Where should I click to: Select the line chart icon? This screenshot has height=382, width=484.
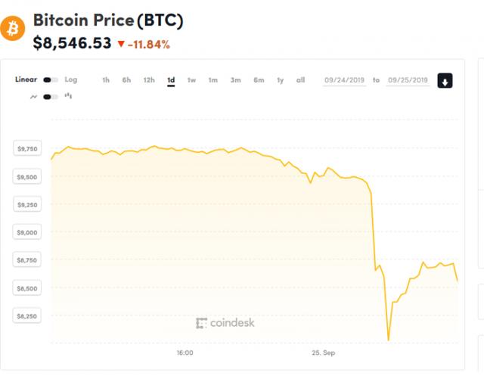33,97
